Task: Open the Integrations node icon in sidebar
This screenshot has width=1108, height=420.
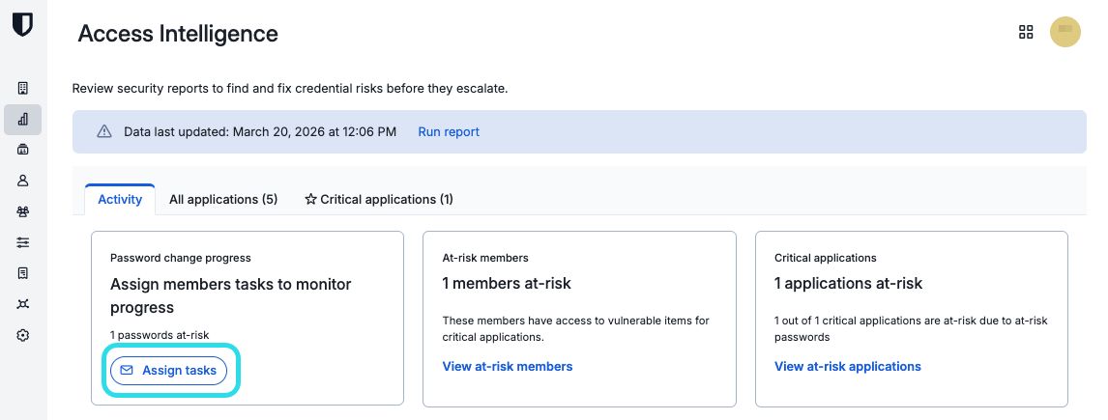Action: (23, 304)
